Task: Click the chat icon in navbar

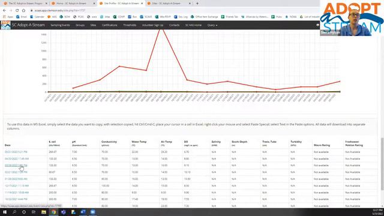Action: click(x=317, y=25)
